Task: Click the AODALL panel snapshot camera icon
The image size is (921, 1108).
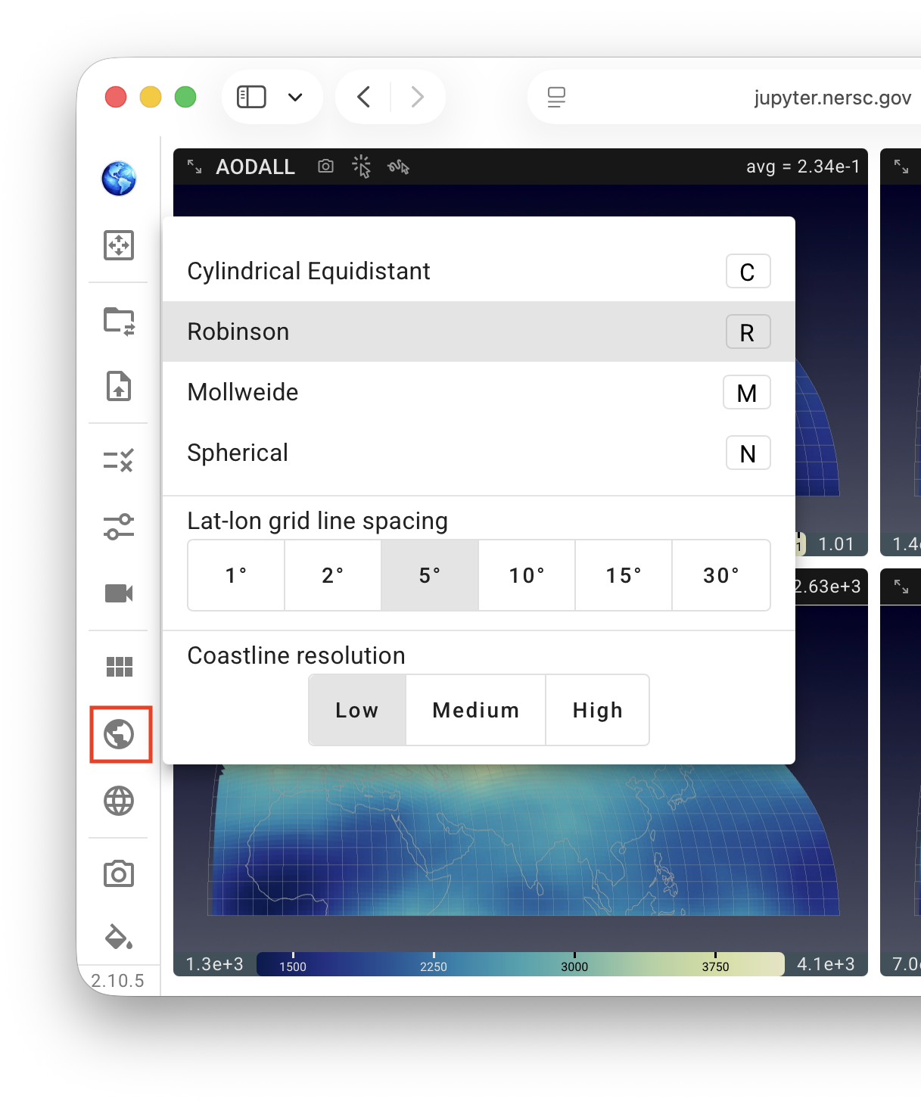Action: point(325,166)
